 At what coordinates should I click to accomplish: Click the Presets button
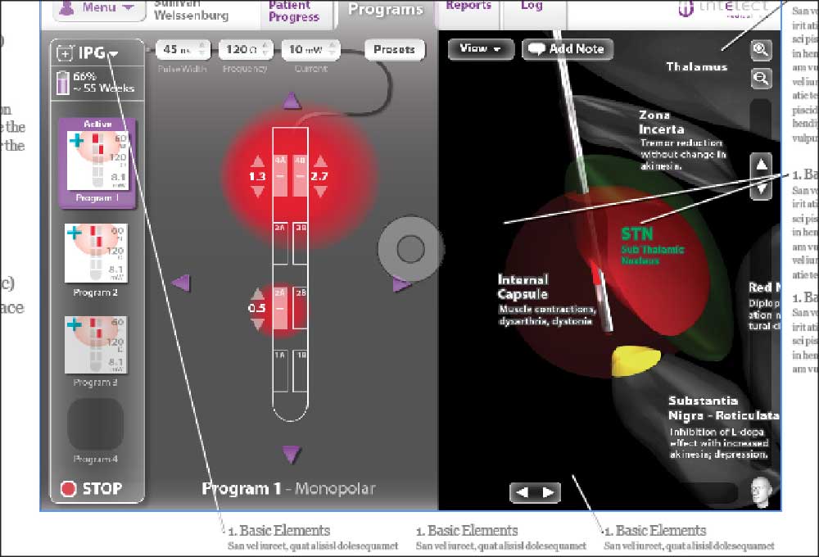(394, 49)
